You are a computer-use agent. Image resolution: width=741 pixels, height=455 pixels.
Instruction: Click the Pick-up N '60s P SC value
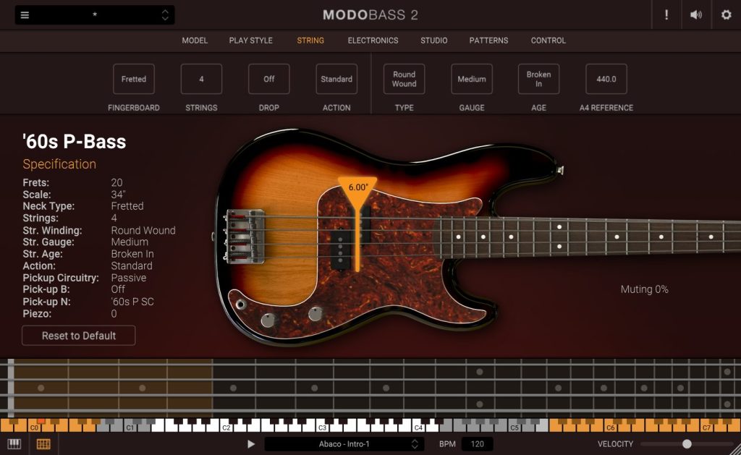click(x=132, y=302)
